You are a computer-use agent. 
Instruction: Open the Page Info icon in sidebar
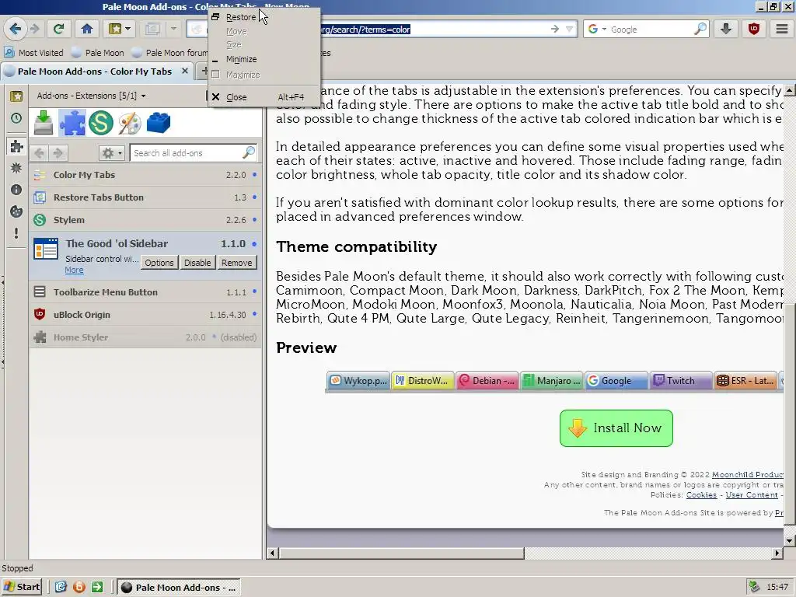coord(16,190)
